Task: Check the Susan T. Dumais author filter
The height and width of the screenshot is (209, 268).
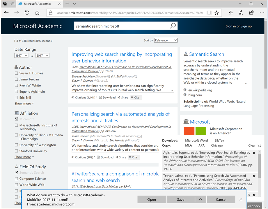Action: click(x=16, y=73)
